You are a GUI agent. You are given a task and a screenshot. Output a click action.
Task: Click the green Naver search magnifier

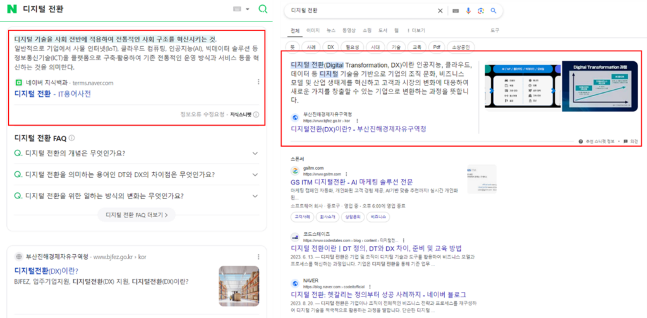coord(263,9)
